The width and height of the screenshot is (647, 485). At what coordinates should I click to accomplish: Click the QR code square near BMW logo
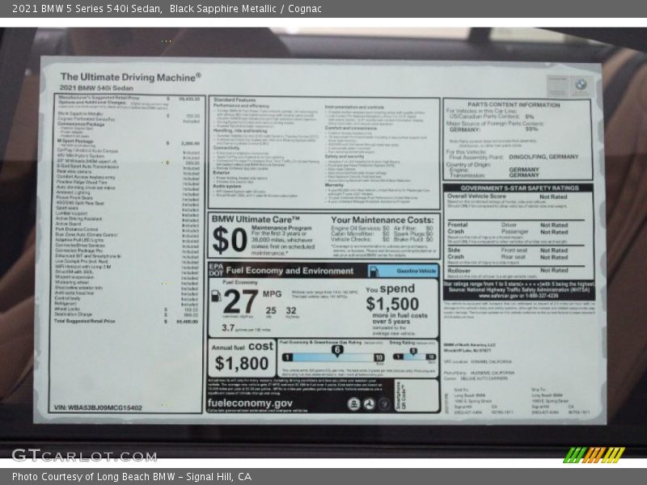coord(557,85)
